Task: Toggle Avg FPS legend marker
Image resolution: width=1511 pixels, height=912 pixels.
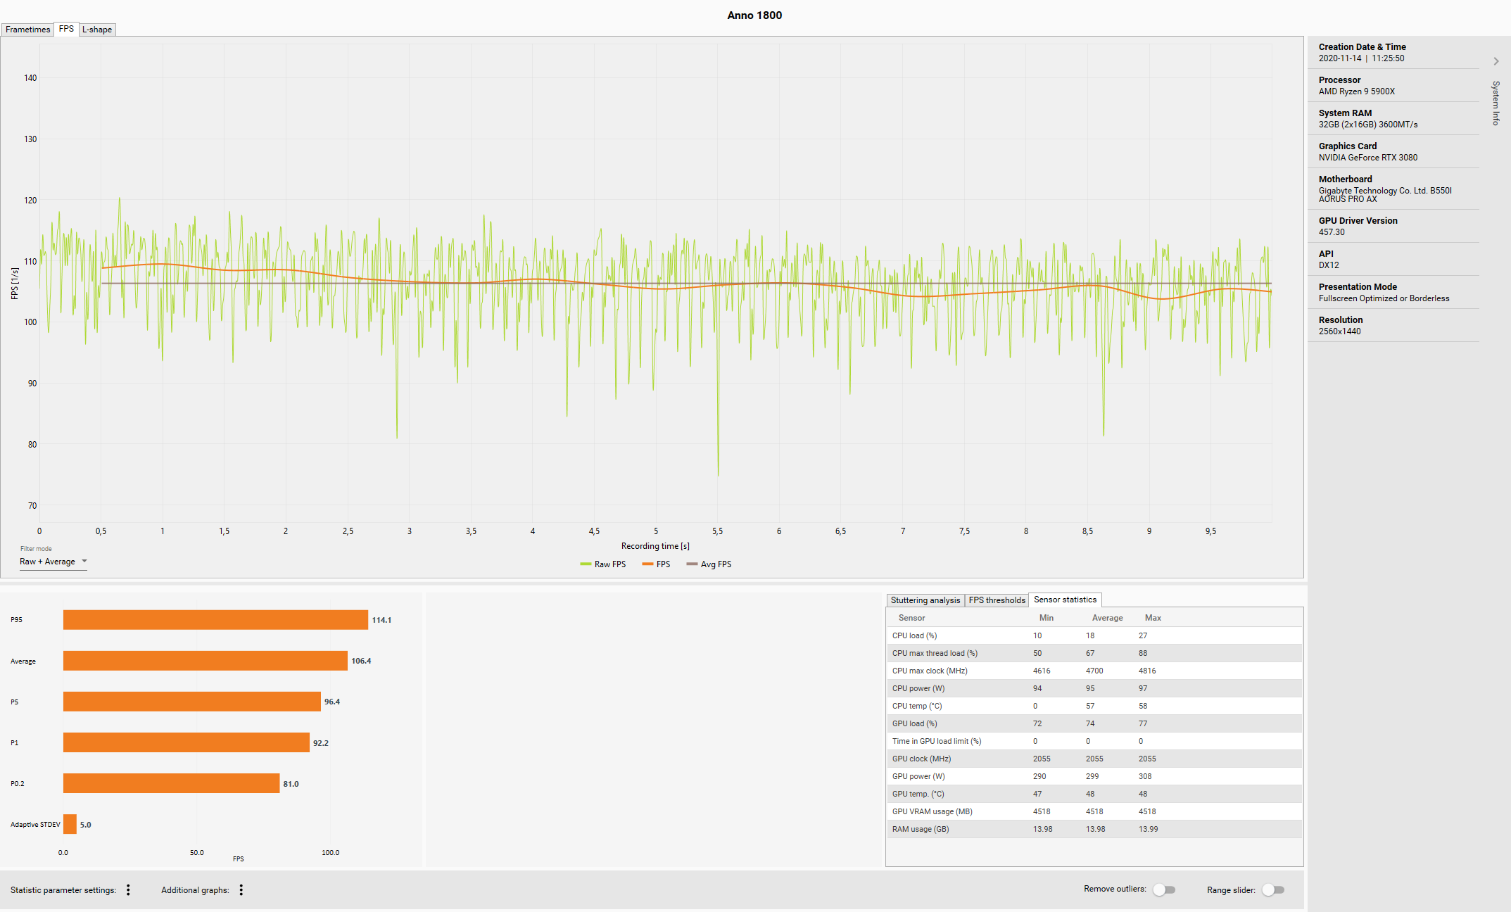Action: coord(692,564)
